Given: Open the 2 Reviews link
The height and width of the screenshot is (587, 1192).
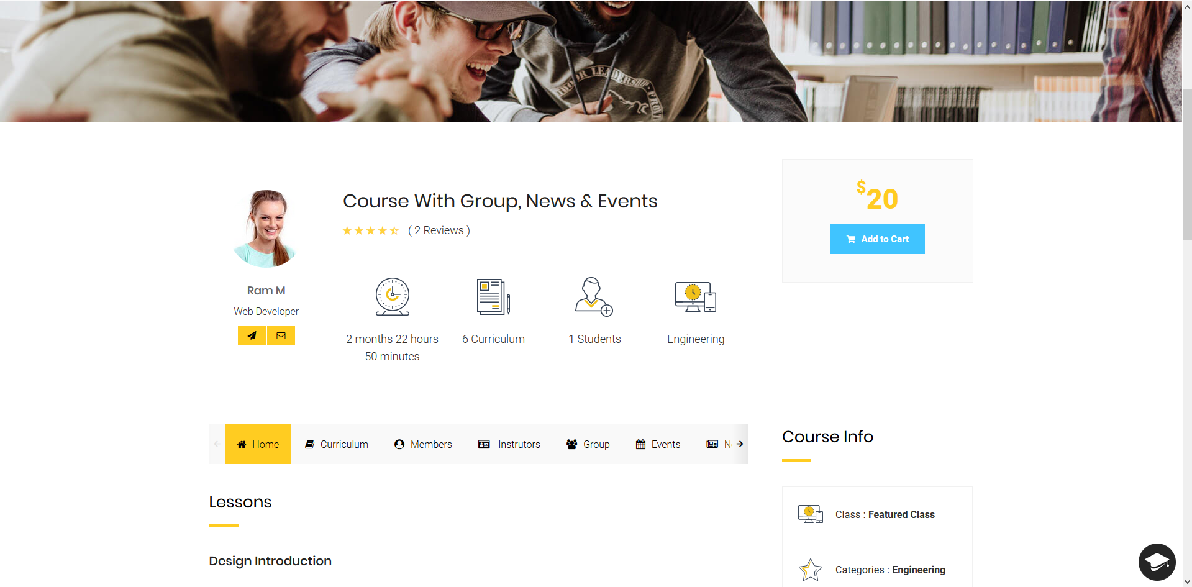Looking at the screenshot, I should [x=439, y=230].
